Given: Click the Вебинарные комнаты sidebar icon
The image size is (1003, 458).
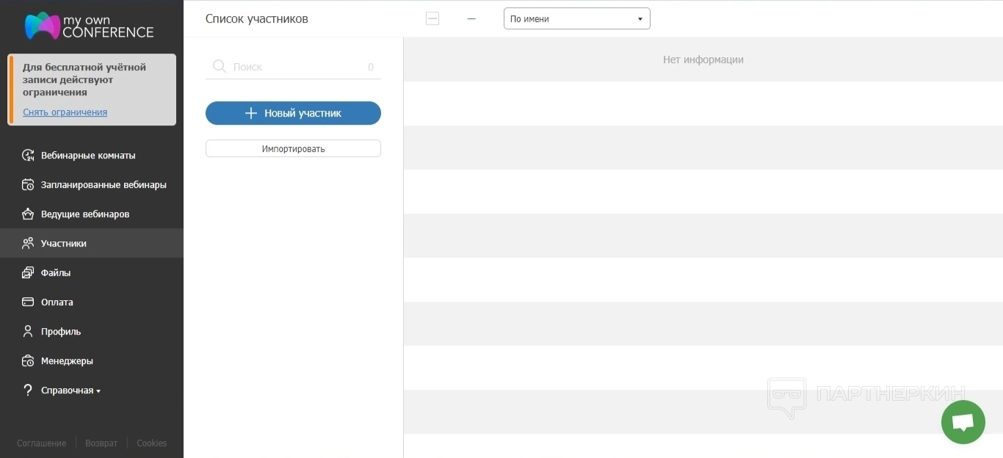Looking at the screenshot, I should coord(28,155).
